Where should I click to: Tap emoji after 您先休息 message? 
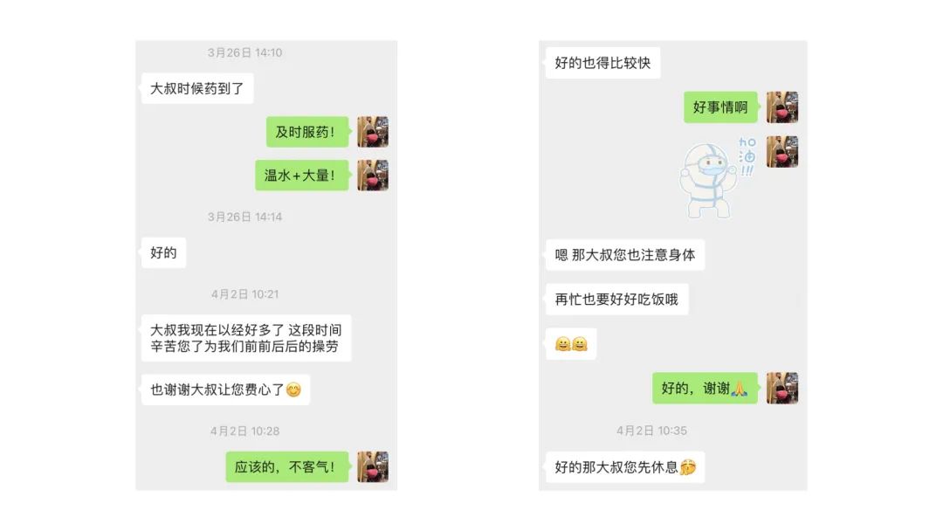click(x=688, y=467)
